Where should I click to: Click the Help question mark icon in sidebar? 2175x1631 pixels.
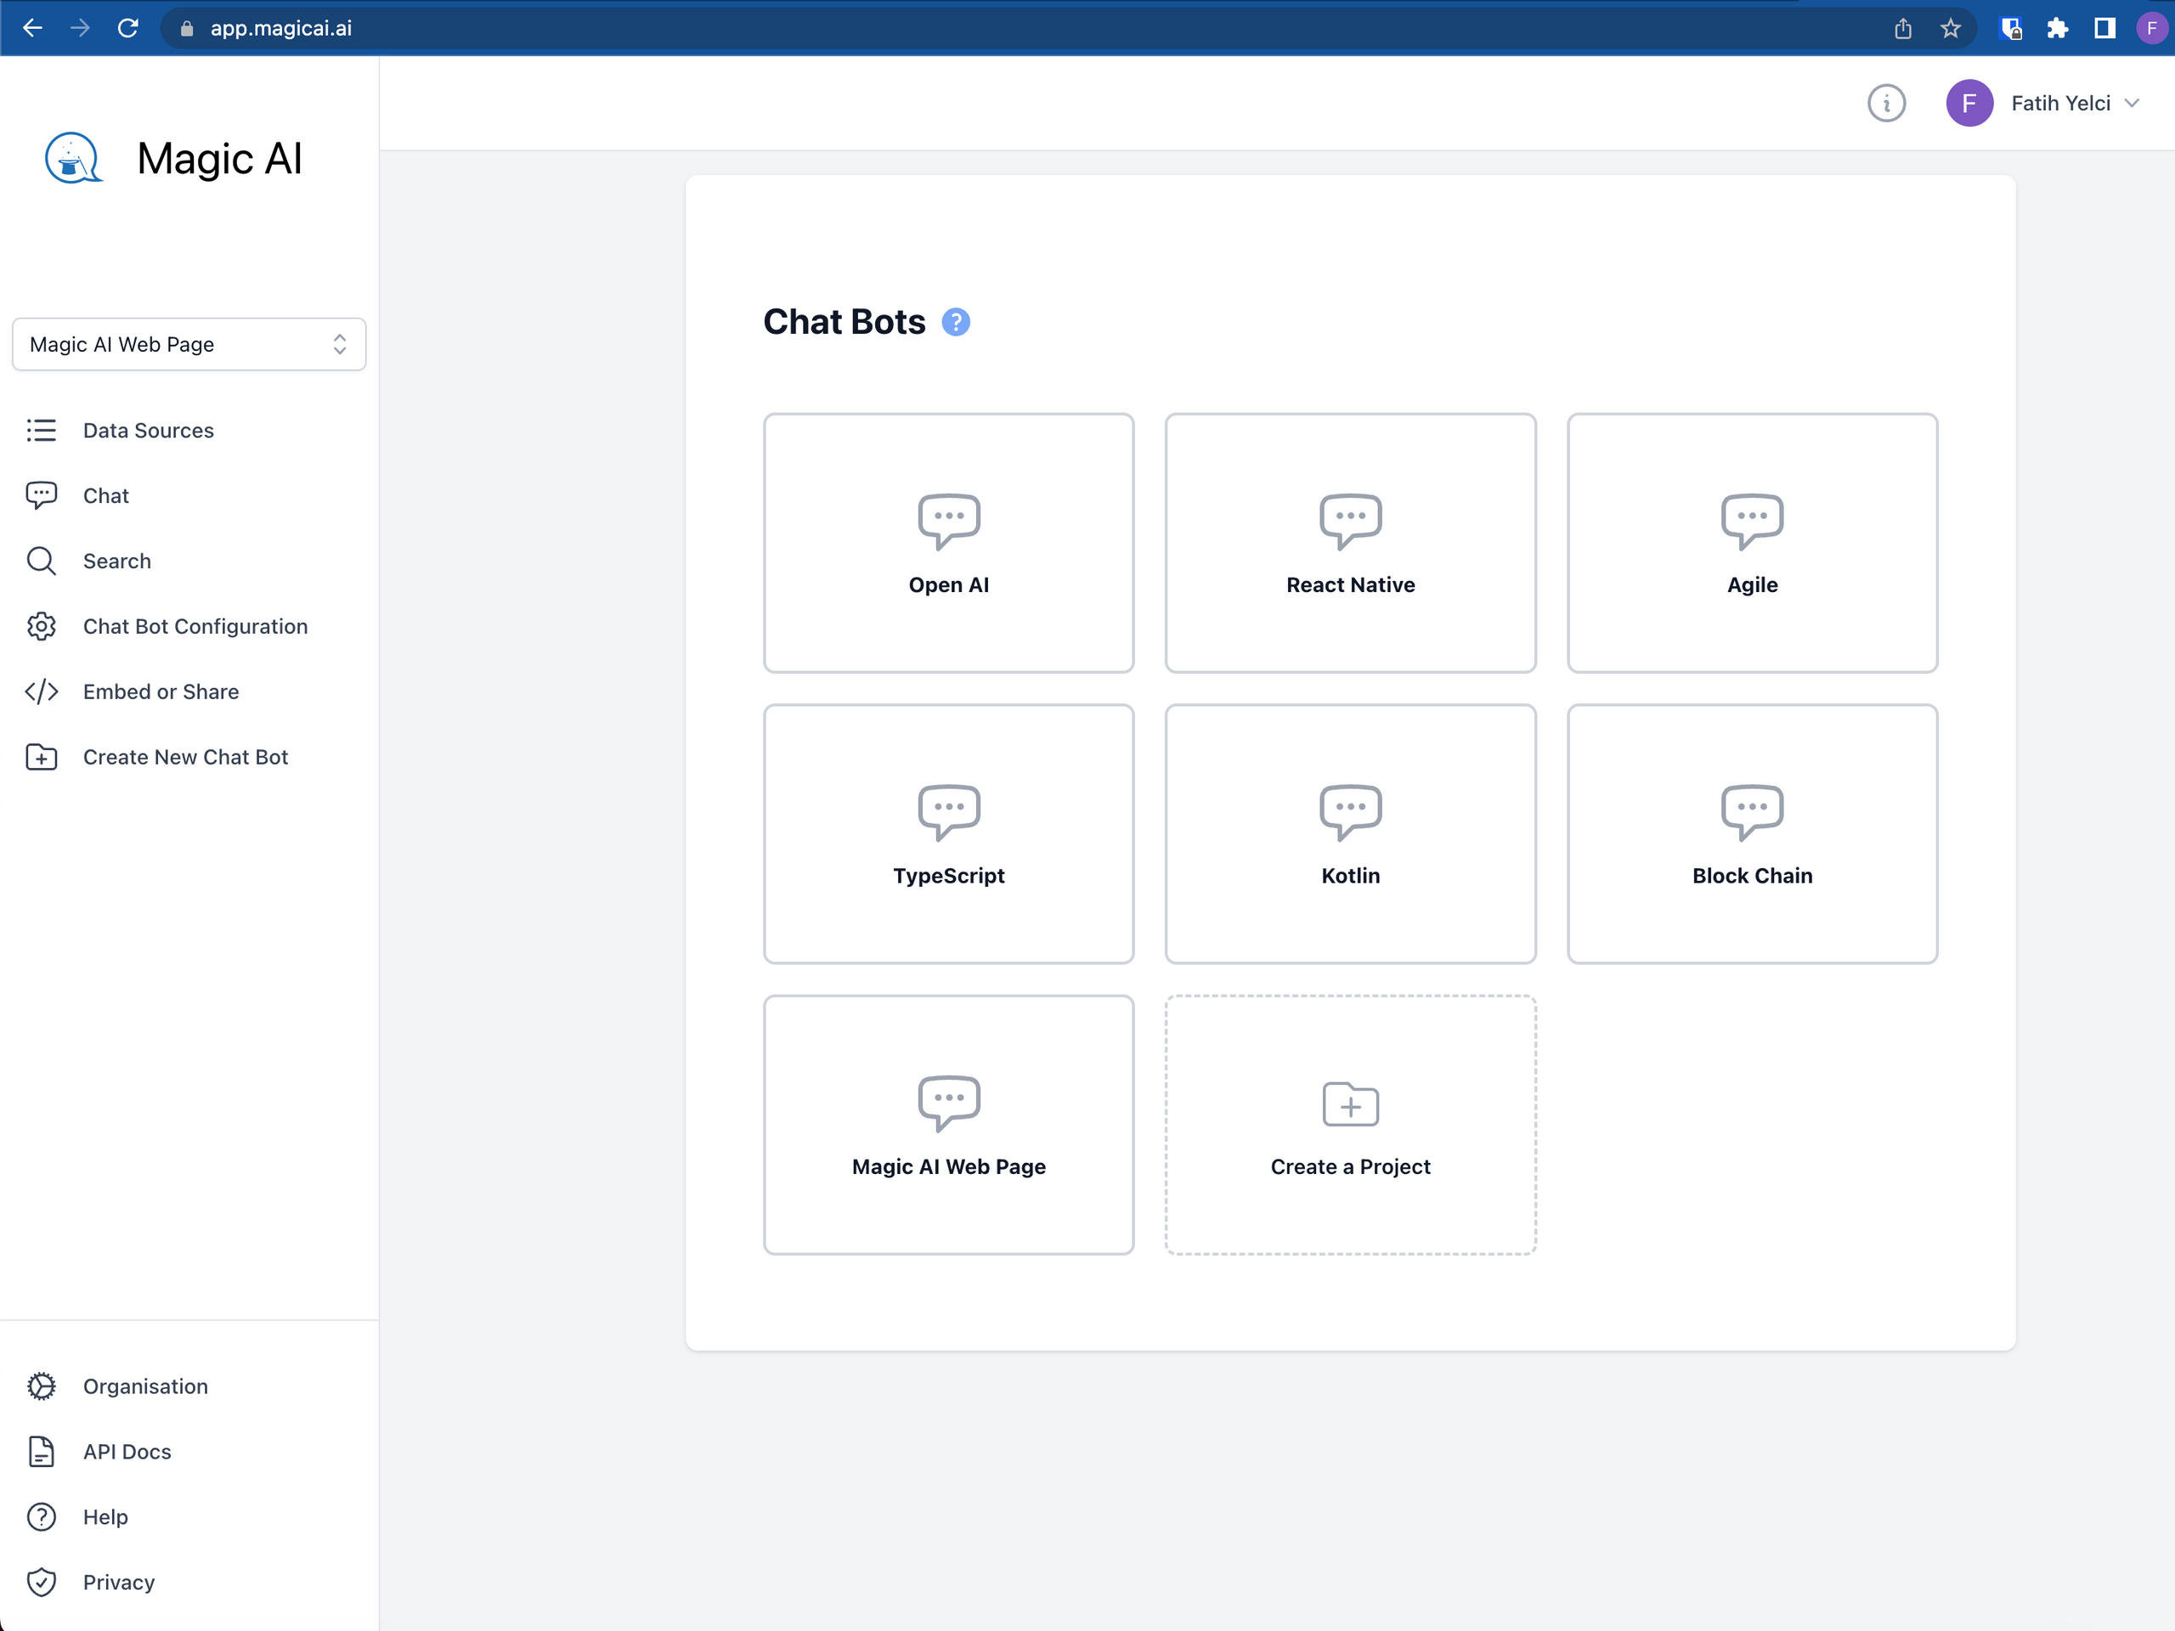(42, 1517)
